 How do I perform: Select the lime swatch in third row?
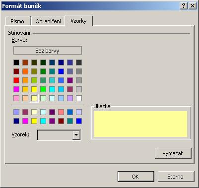34,80
